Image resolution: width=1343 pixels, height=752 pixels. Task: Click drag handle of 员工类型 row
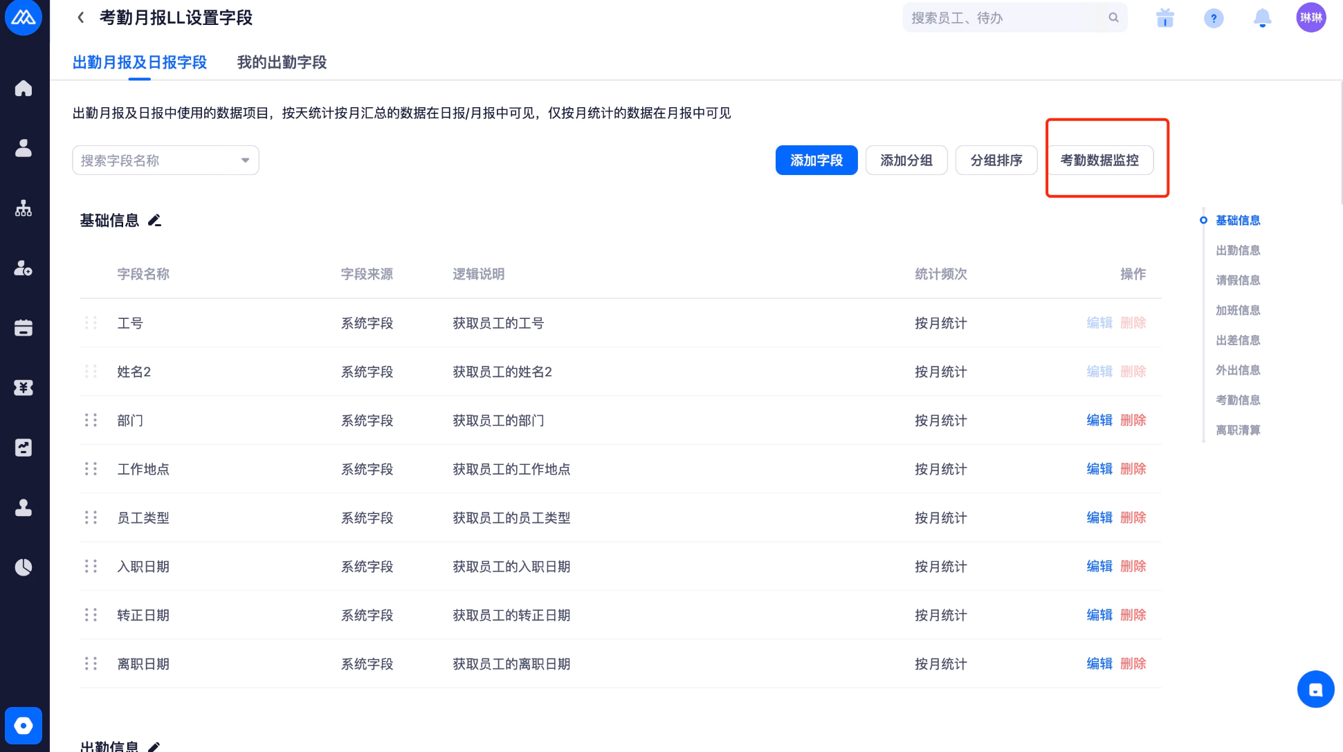coord(91,517)
